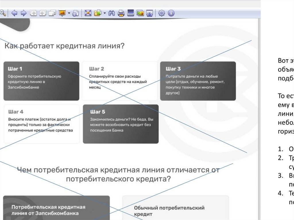The width and height of the screenshot is (294, 220).
Task: Click text "Потратьте деньги на любые цели"
Action: pos(192,79)
